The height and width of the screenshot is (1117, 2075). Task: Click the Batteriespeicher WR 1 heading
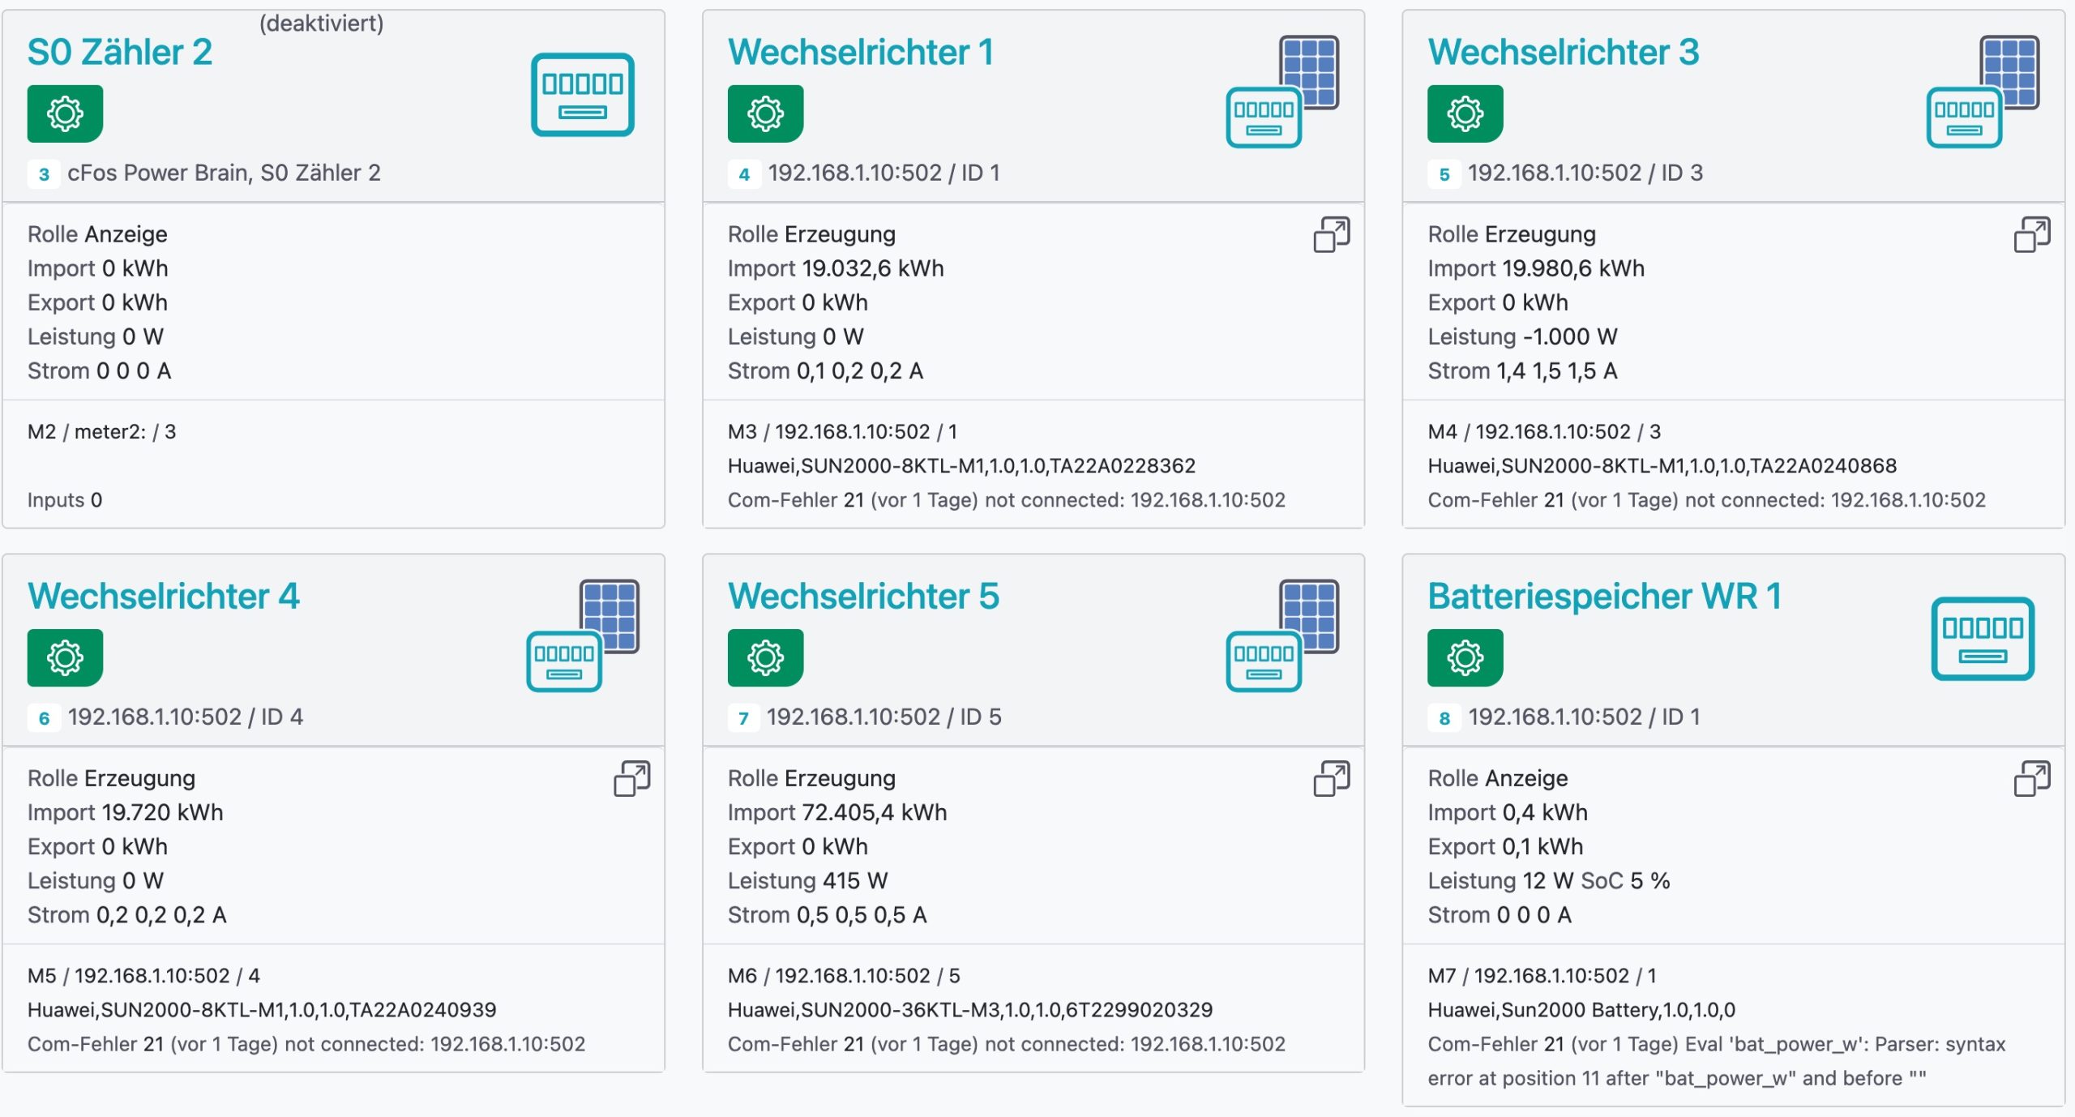1604,597
